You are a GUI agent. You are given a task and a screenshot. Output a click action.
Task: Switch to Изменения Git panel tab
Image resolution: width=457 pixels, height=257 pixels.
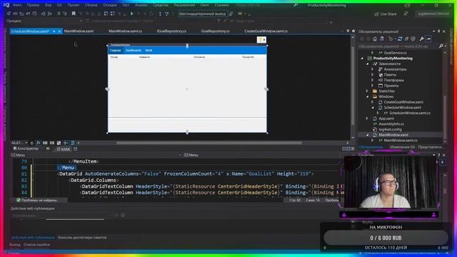402,147
